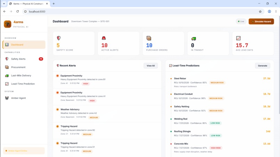Click the Safety Alerts shield icon

(7, 59)
